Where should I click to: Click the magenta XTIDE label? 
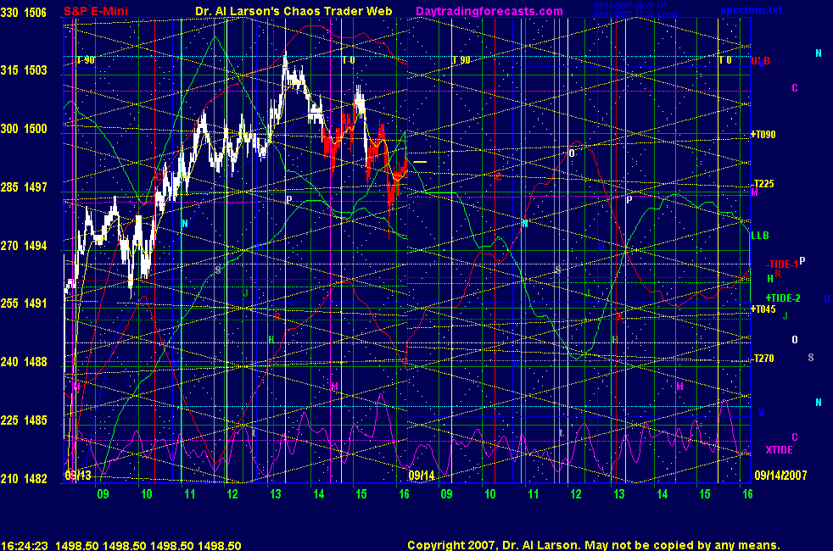780,449
